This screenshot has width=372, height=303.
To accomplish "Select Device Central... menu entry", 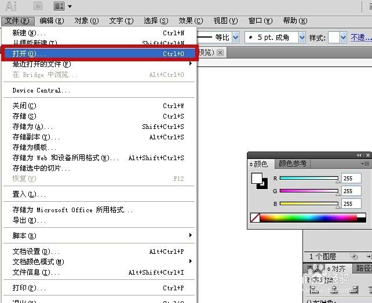I will (99, 90).
